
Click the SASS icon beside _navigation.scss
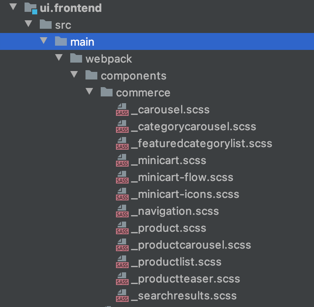[122, 211]
